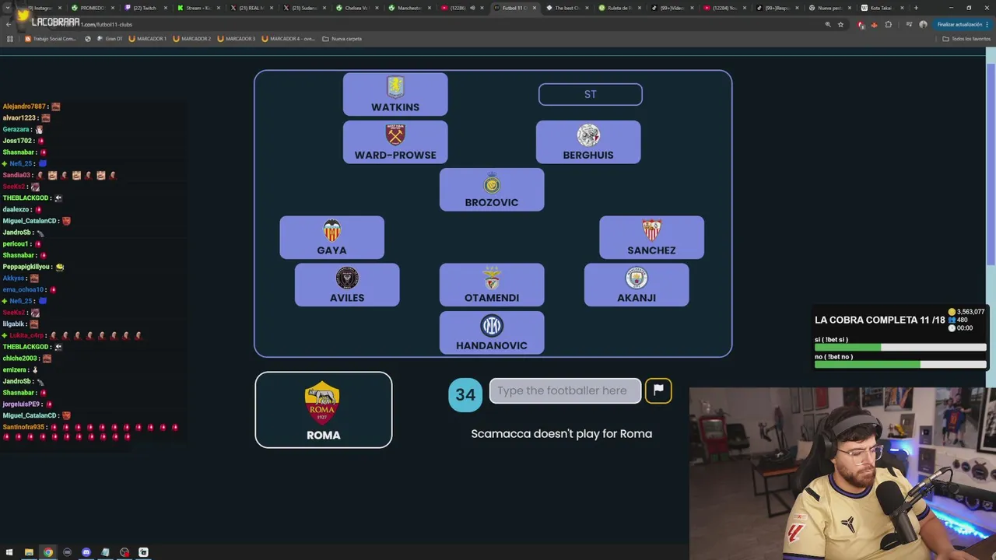Open the Windows Start menu
The image size is (996, 560).
point(9,552)
